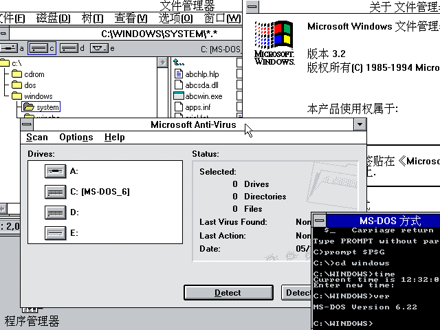This screenshot has width=440, height=330.
Task: Select the abcwin.exe program icon
Action: pyautogui.click(x=179, y=96)
